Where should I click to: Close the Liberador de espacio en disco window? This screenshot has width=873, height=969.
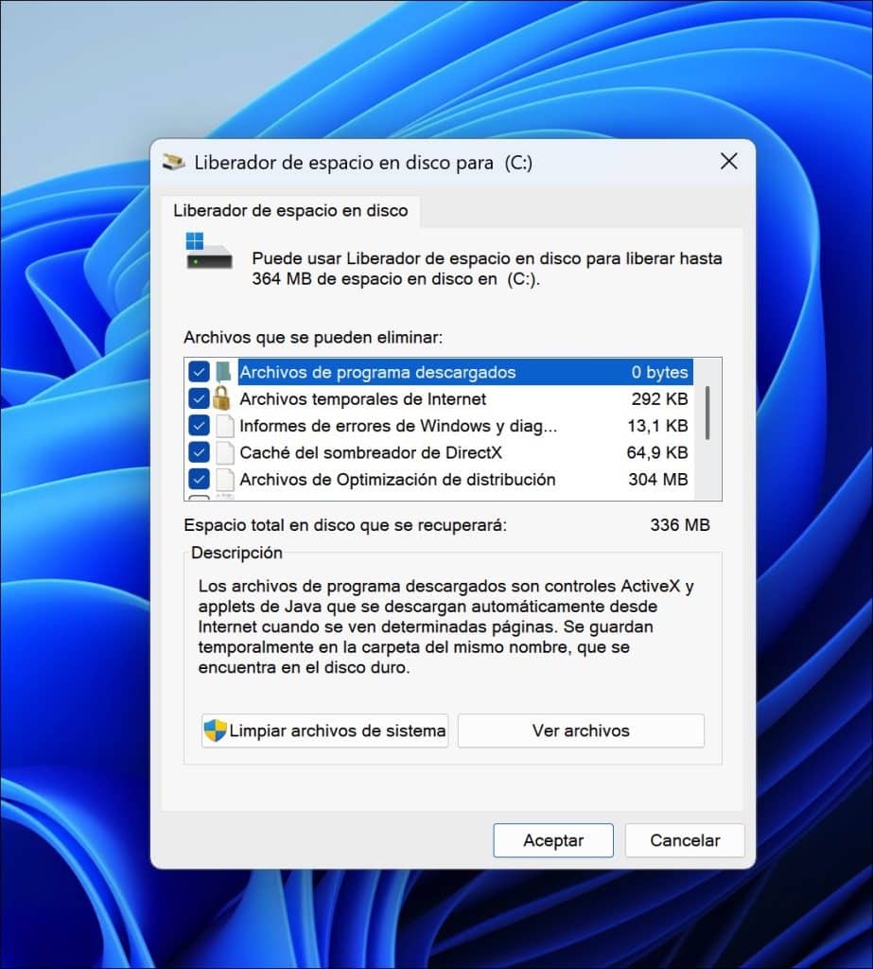[729, 162]
